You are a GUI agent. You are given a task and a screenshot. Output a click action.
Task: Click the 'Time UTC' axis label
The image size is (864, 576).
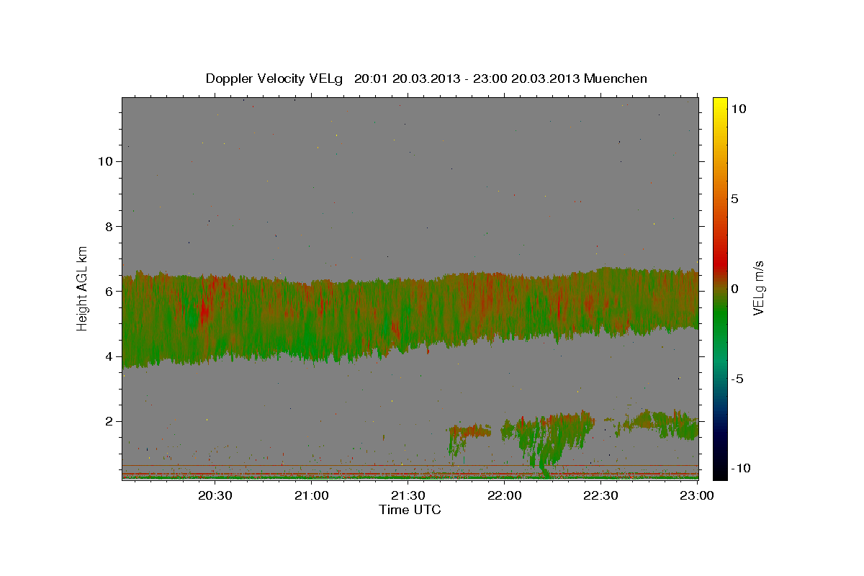point(410,510)
